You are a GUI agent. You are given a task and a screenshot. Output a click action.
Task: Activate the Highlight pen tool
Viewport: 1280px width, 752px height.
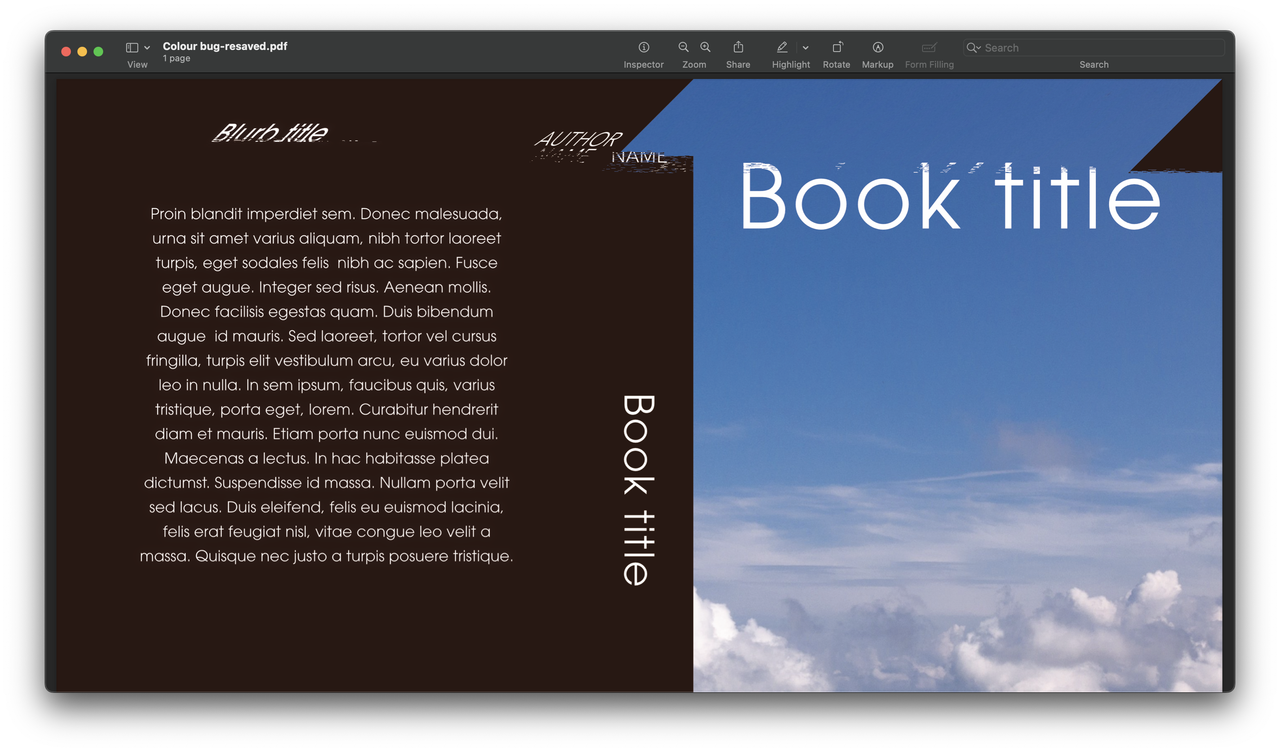pyautogui.click(x=782, y=47)
